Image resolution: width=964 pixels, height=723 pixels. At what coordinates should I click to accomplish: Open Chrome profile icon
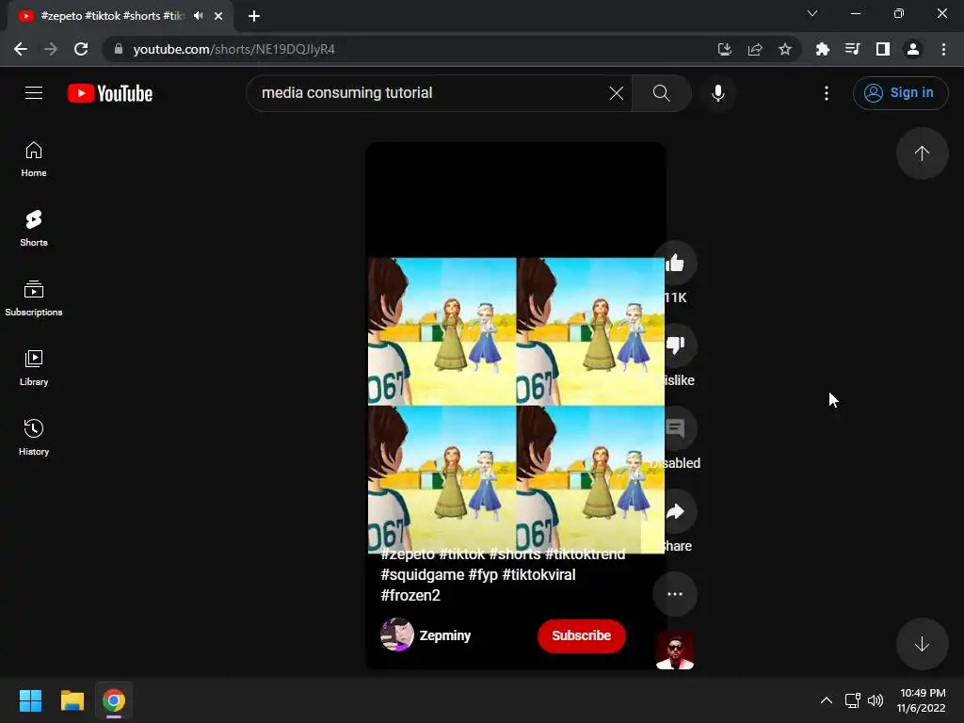point(913,49)
